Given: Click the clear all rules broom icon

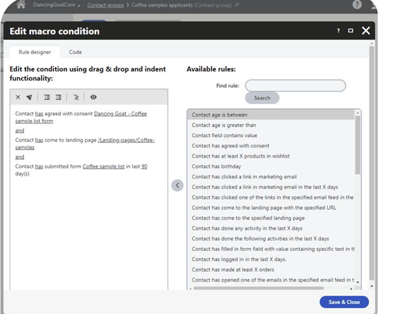Looking at the screenshot, I should click(x=29, y=97).
